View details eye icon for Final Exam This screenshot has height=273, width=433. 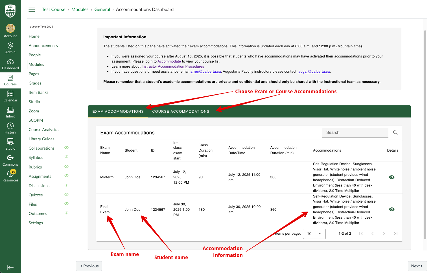click(x=392, y=209)
